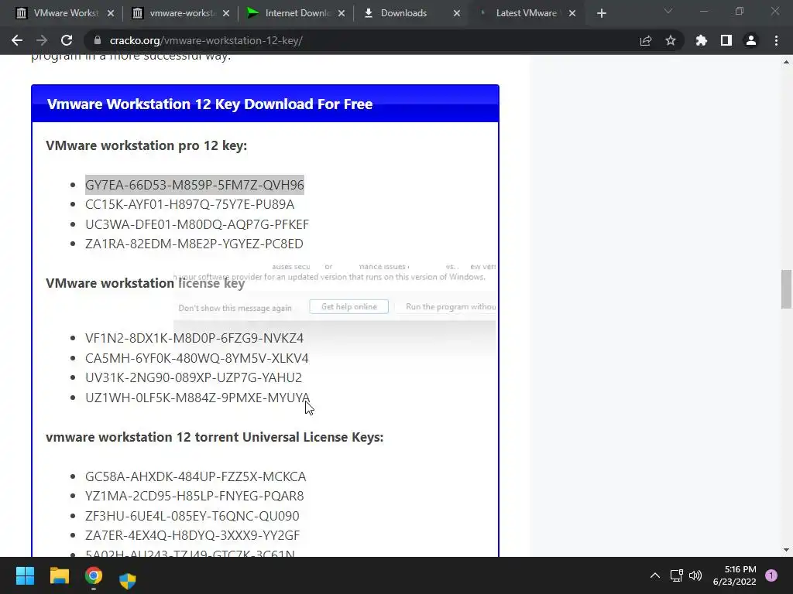Close the Downloads tab
The height and width of the screenshot is (594, 793).
point(457,14)
